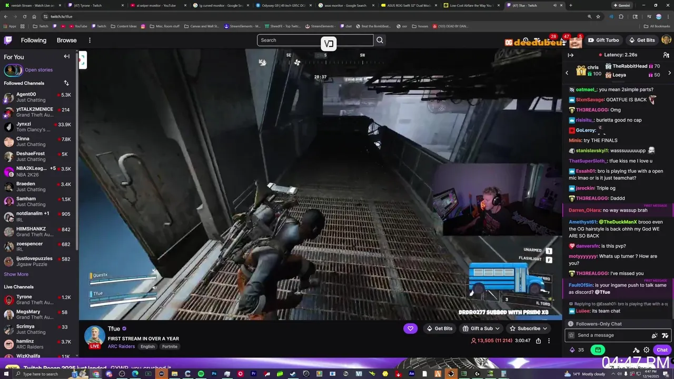Screen dimensions: 674x379
Task: Switch to the Odyssey G9 browser tab
Action: (284, 5)
